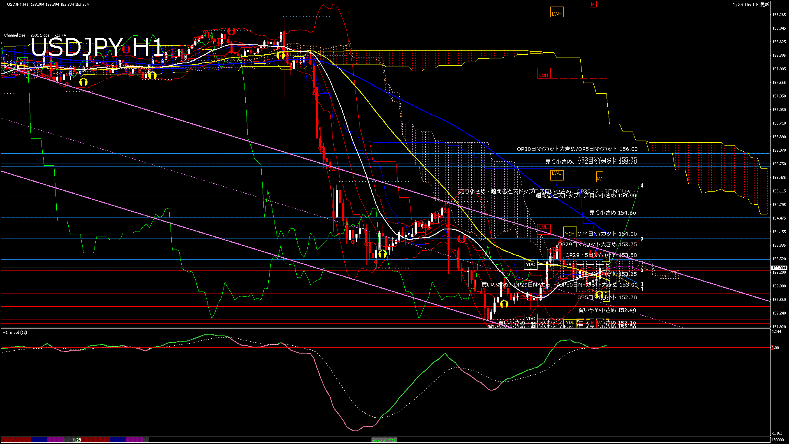Viewport: 789px width, 444px height.
Task: Click the H1 macd (12) indicator label
Action: pos(15,332)
